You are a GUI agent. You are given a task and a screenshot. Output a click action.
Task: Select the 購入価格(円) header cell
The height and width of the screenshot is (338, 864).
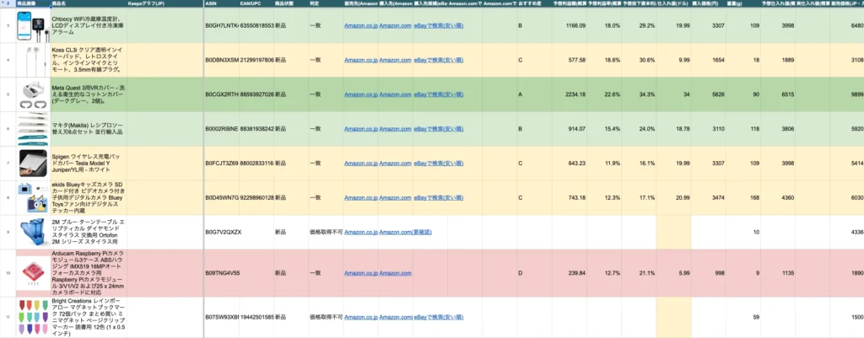coord(708,3)
